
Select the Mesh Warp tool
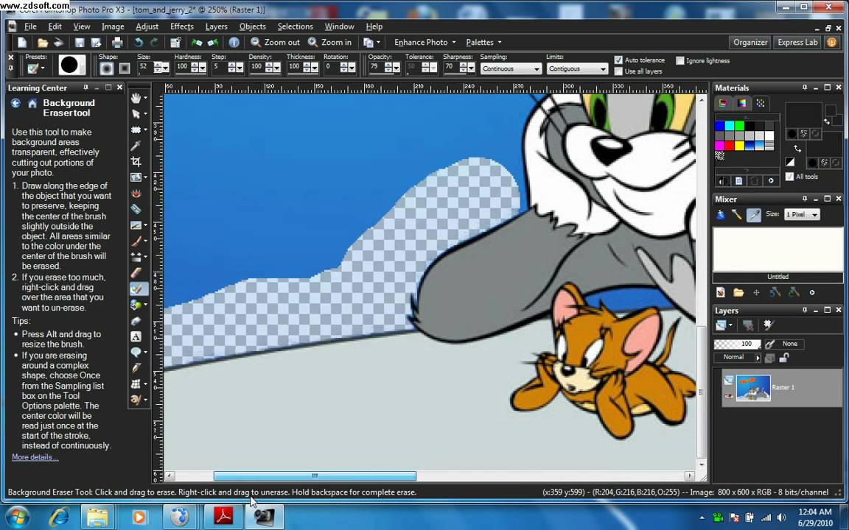pyautogui.click(x=136, y=384)
